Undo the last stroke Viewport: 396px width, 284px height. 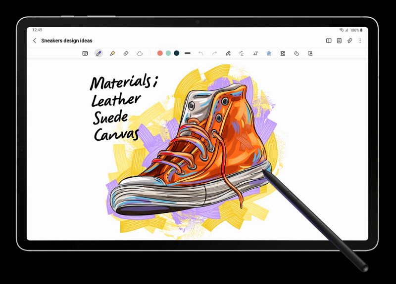click(x=201, y=53)
